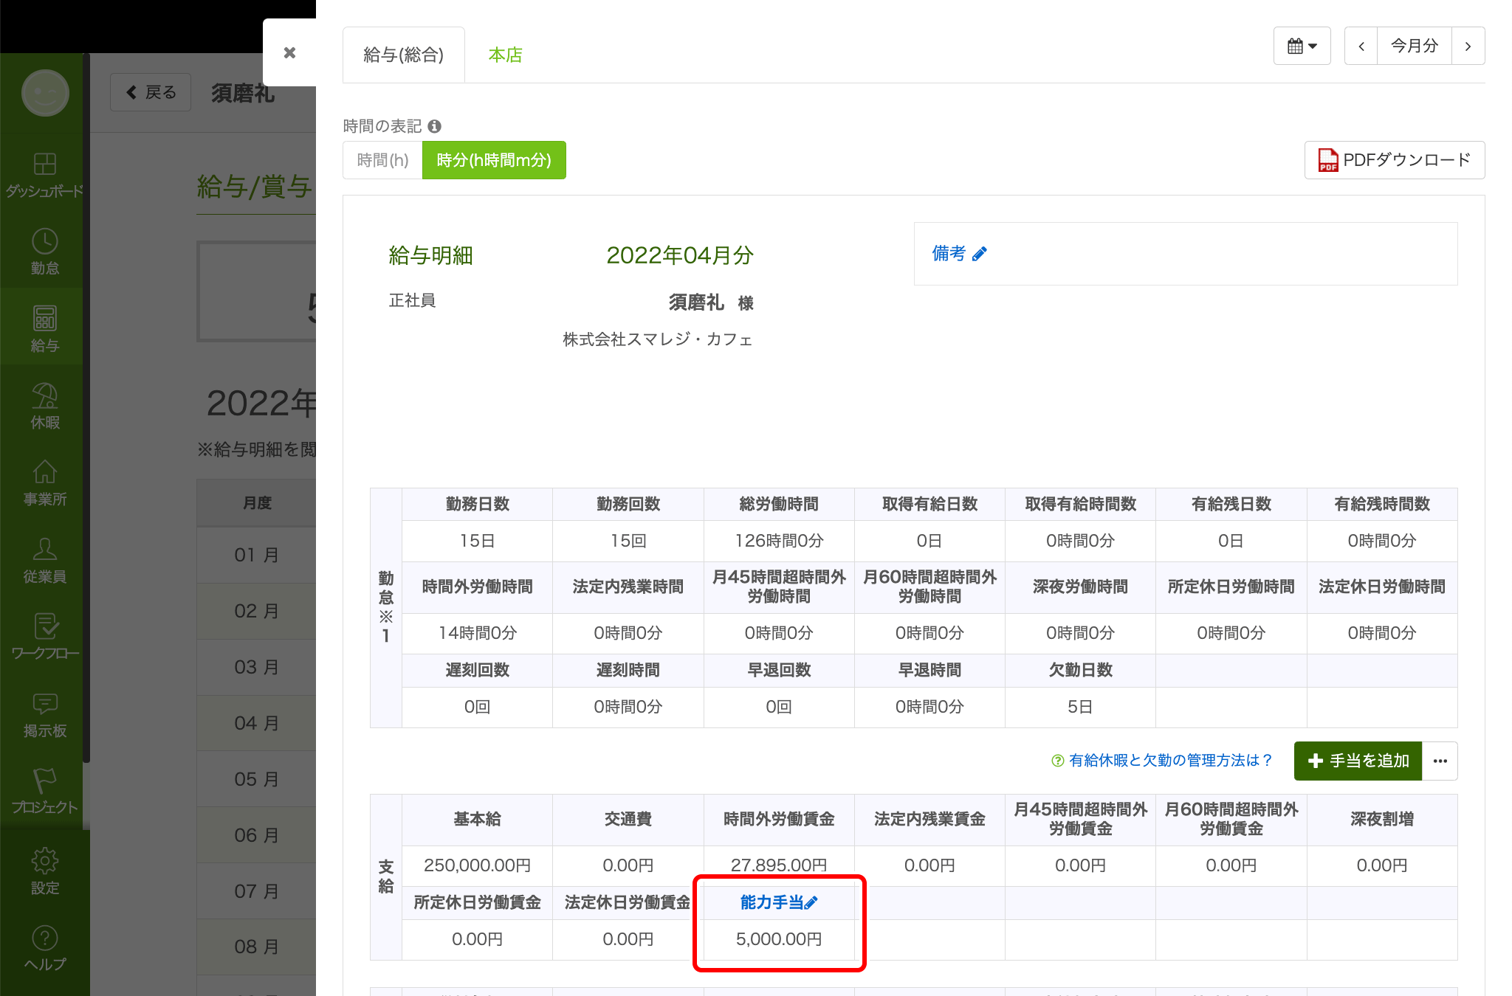Jump to 今月分 current month
Screen dimensions: 1512x996
pyautogui.click(x=1415, y=46)
